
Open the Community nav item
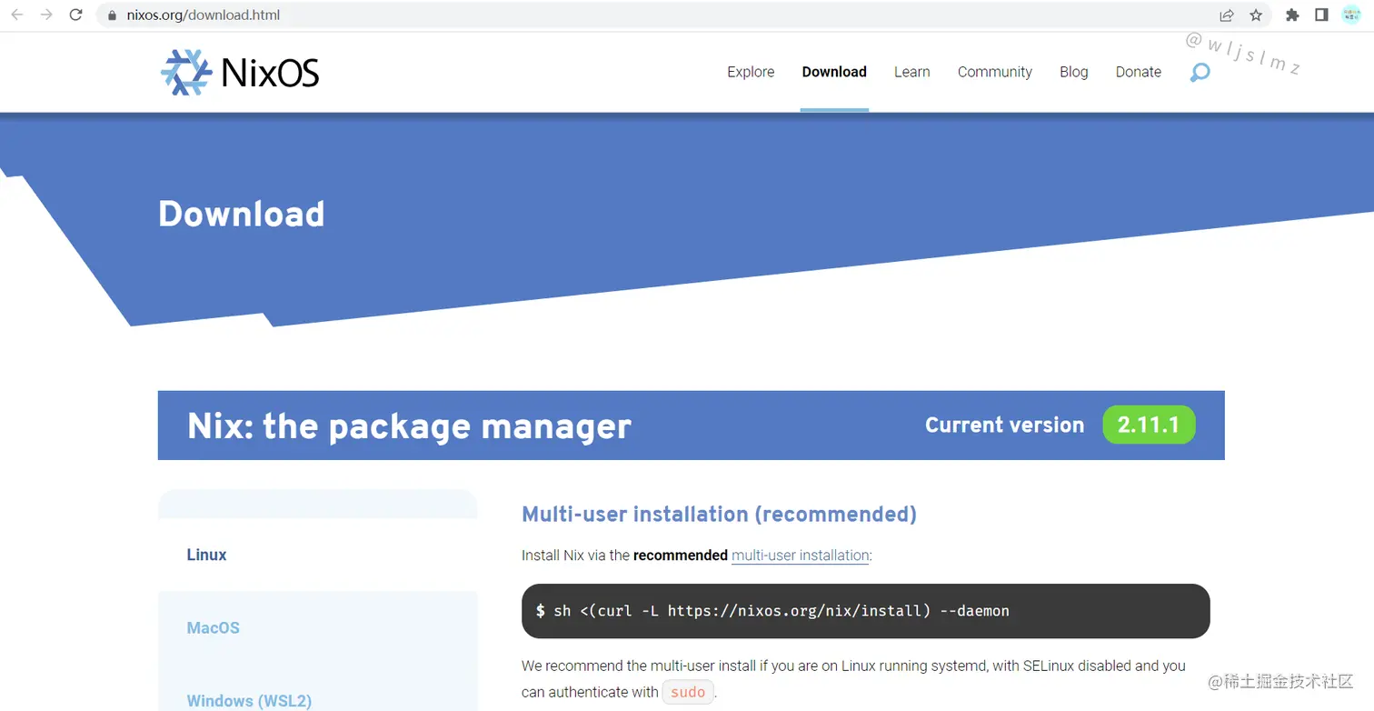pyautogui.click(x=995, y=72)
